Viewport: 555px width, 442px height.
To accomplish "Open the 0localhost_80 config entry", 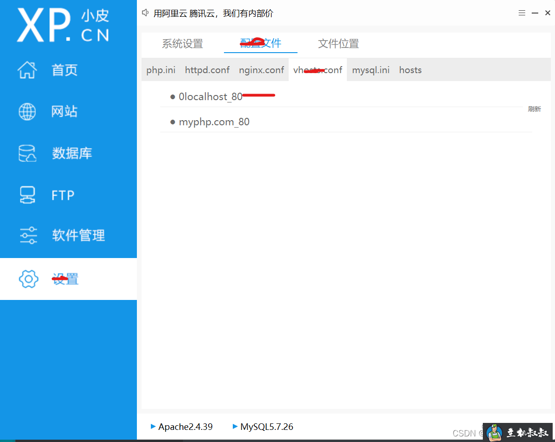I will point(210,96).
